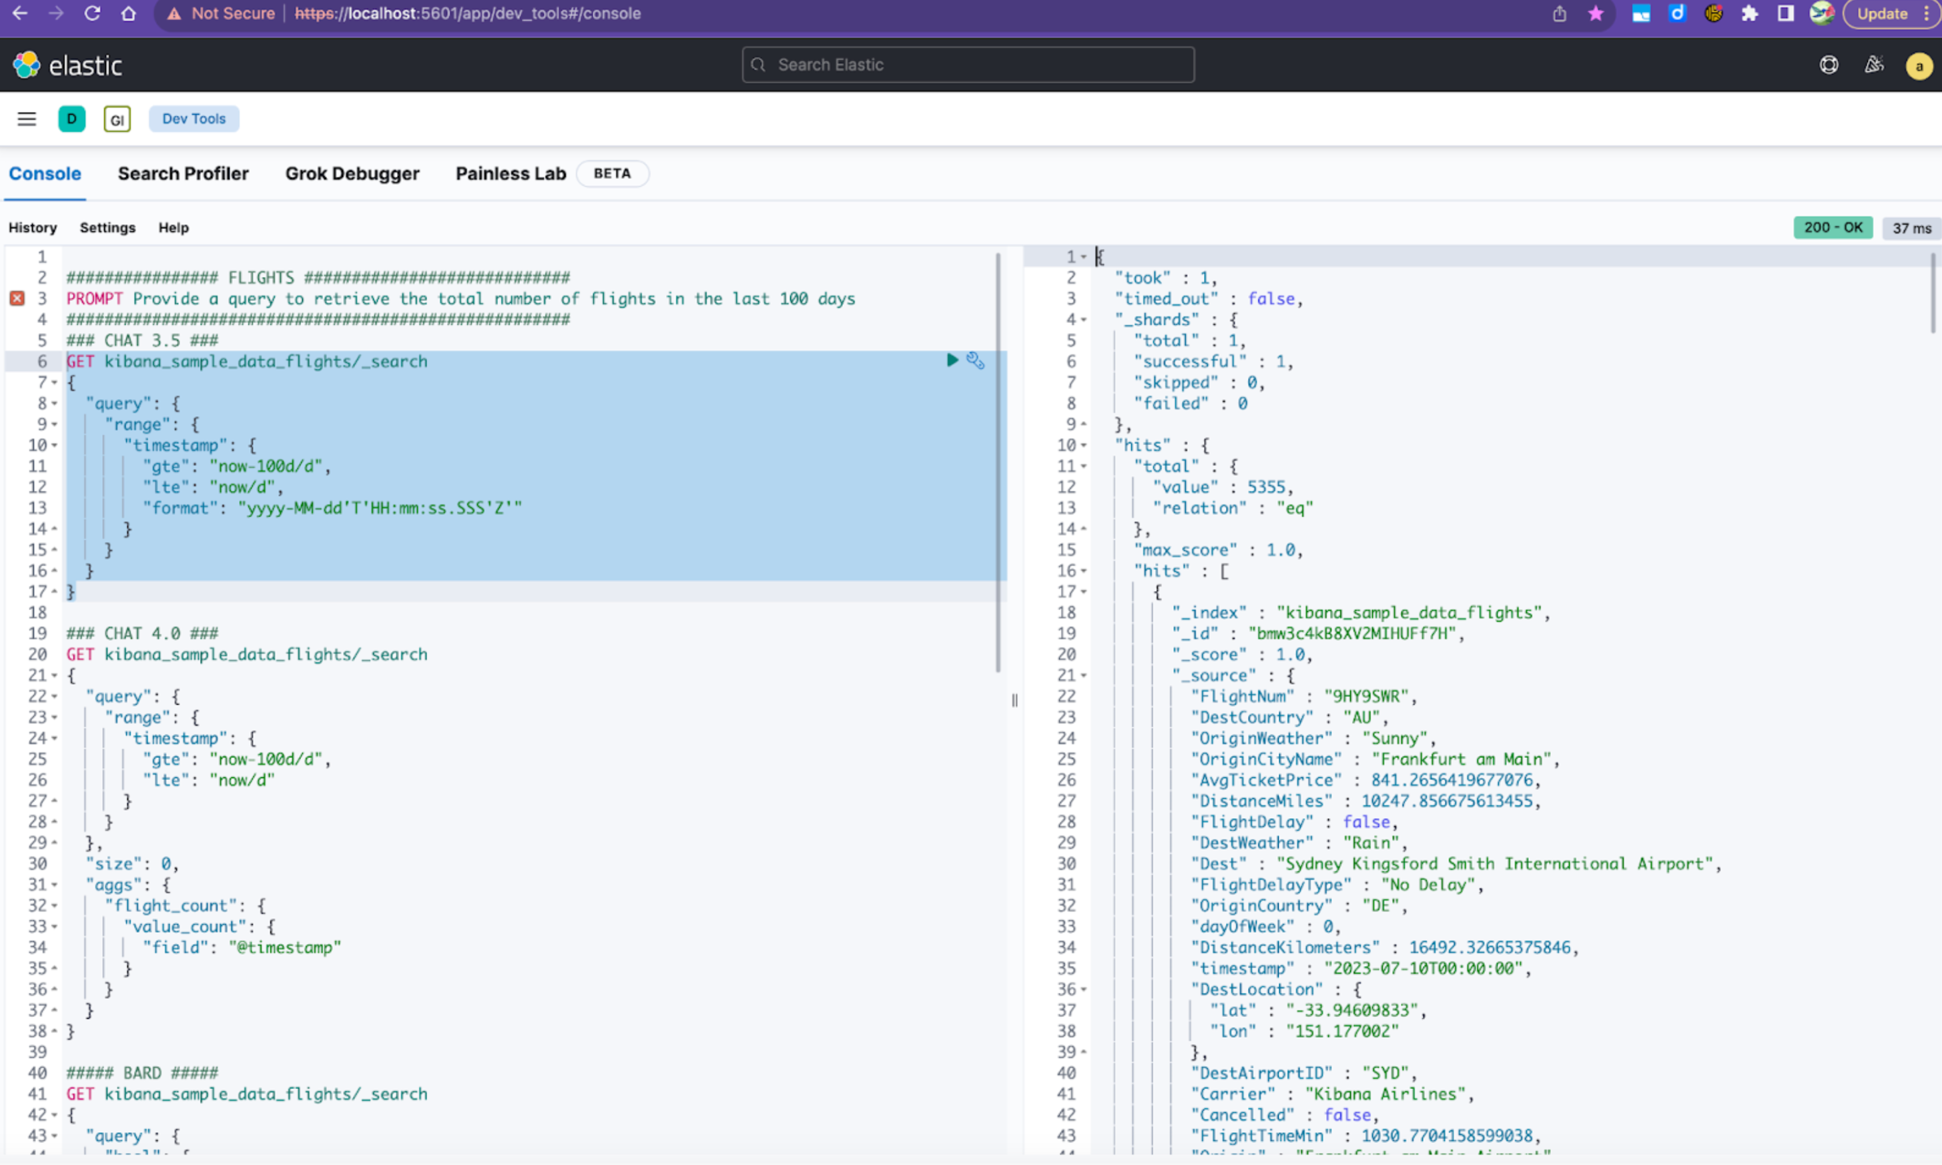1942x1165 pixels.
Task: Open the user avatar 'a' menu
Action: (1919, 66)
